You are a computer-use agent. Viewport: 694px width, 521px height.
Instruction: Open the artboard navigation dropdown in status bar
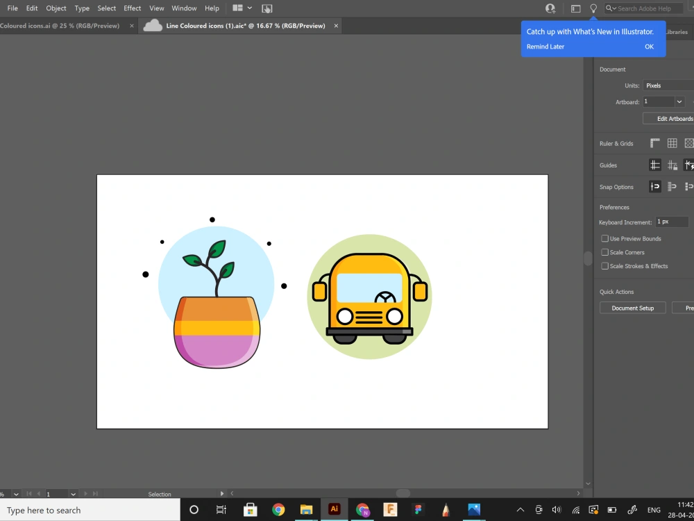73,494
